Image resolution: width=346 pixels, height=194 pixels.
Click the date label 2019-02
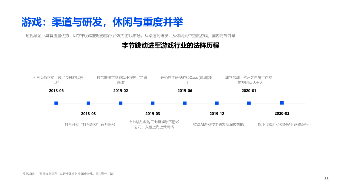coord(121,91)
